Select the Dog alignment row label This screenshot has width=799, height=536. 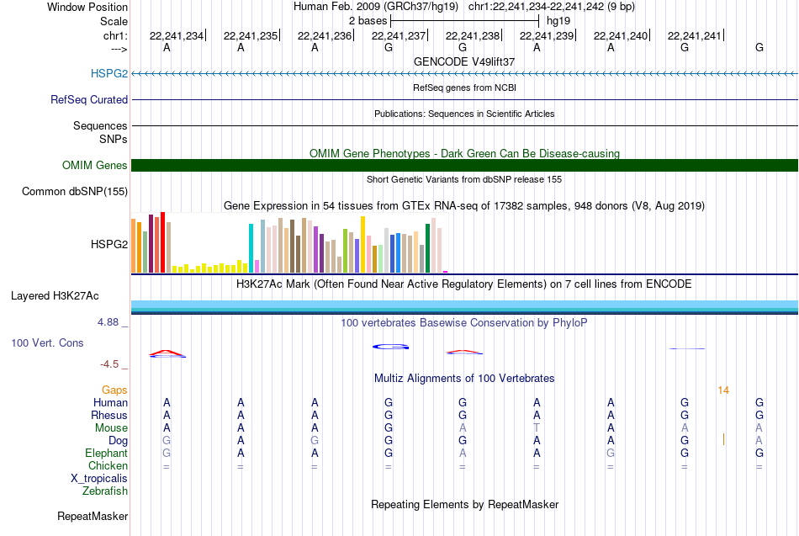tap(118, 441)
